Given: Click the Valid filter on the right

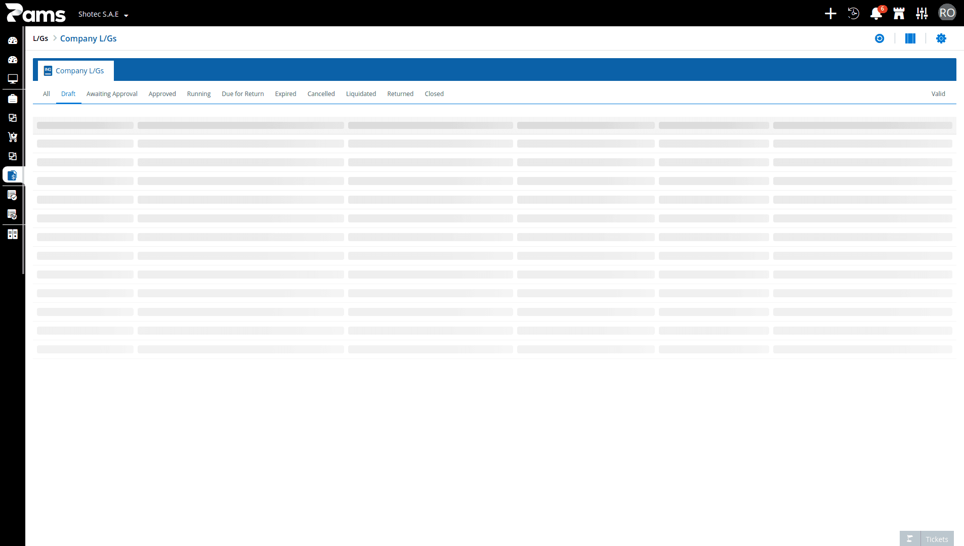Looking at the screenshot, I should point(938,94).
